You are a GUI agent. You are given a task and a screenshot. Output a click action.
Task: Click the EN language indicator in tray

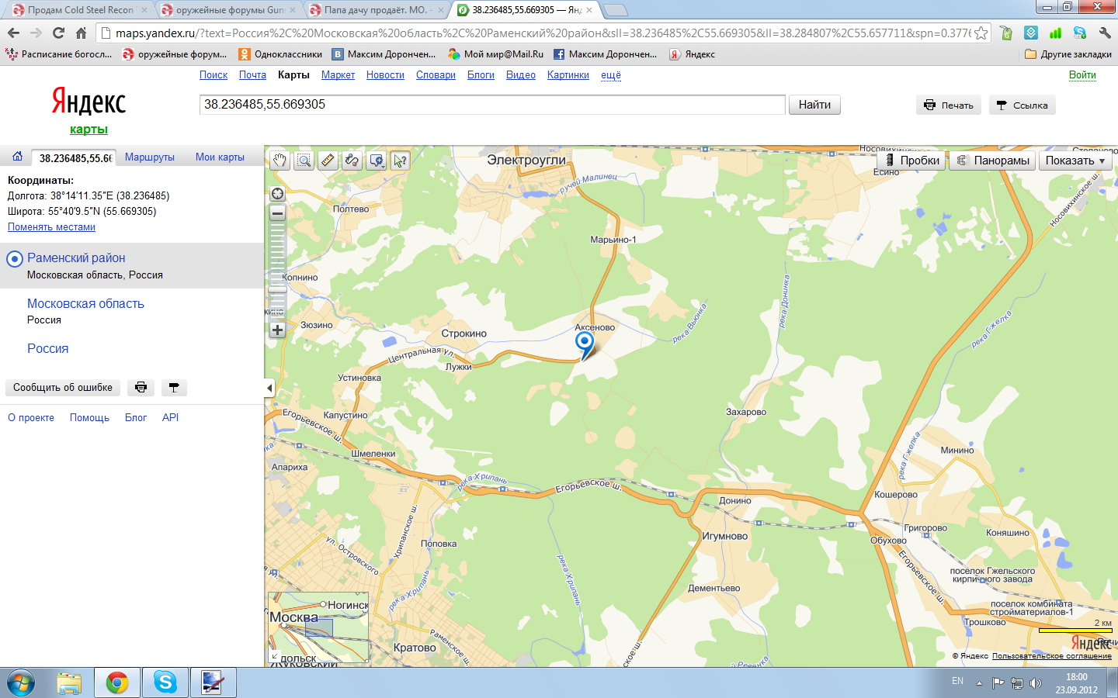[957, 681]
